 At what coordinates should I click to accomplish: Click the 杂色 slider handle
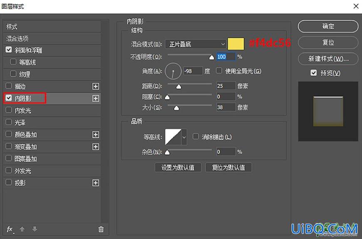click(x=167, y=152)
